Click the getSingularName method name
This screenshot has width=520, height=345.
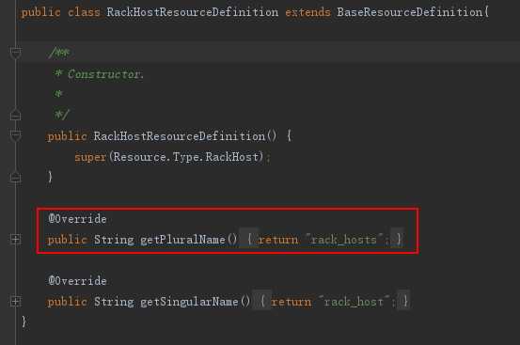pos(189,302)
